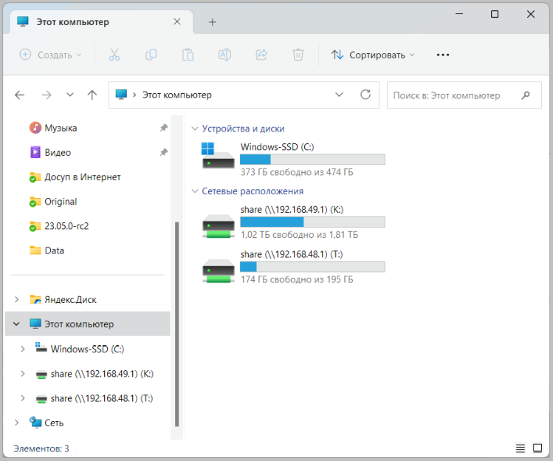
Task: Go back with the left arrow
Action: [20, 95]
